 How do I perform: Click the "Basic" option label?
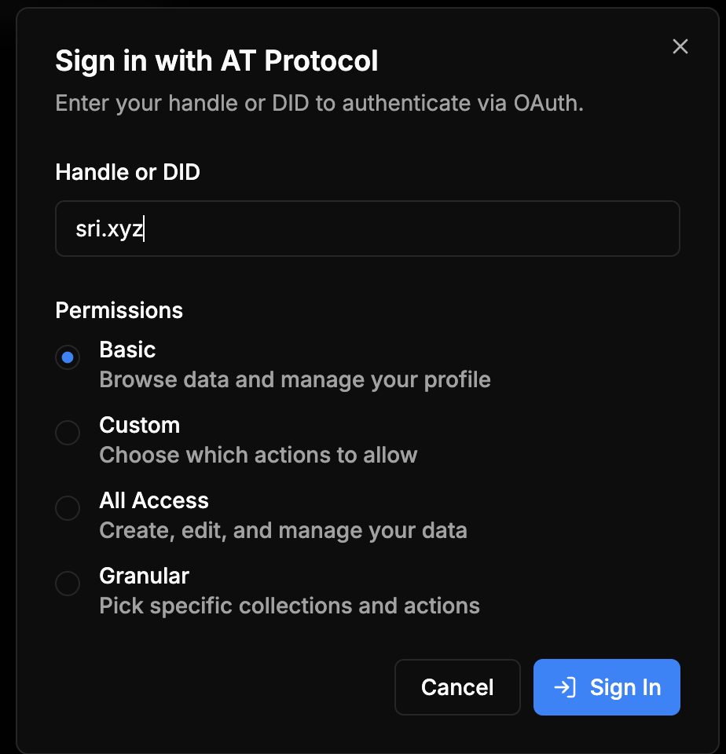127,350
